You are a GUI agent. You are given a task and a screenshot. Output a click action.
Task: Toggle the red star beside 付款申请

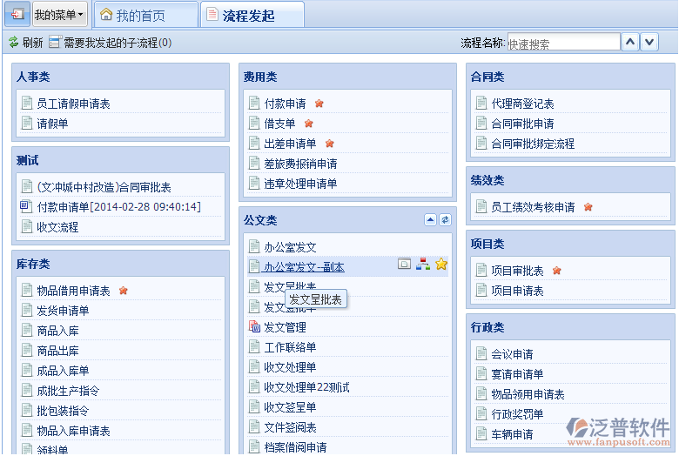coord(319,104)
